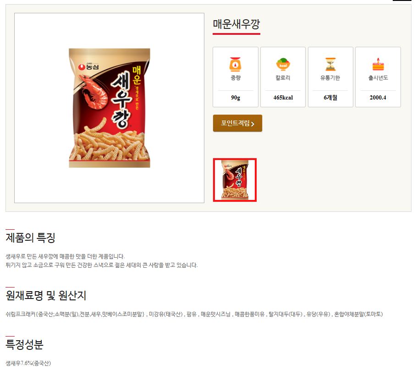Screen dimensions: 417x376
Task: Click the 생새우7.6%(중국산) text
Action: (28, 363)
